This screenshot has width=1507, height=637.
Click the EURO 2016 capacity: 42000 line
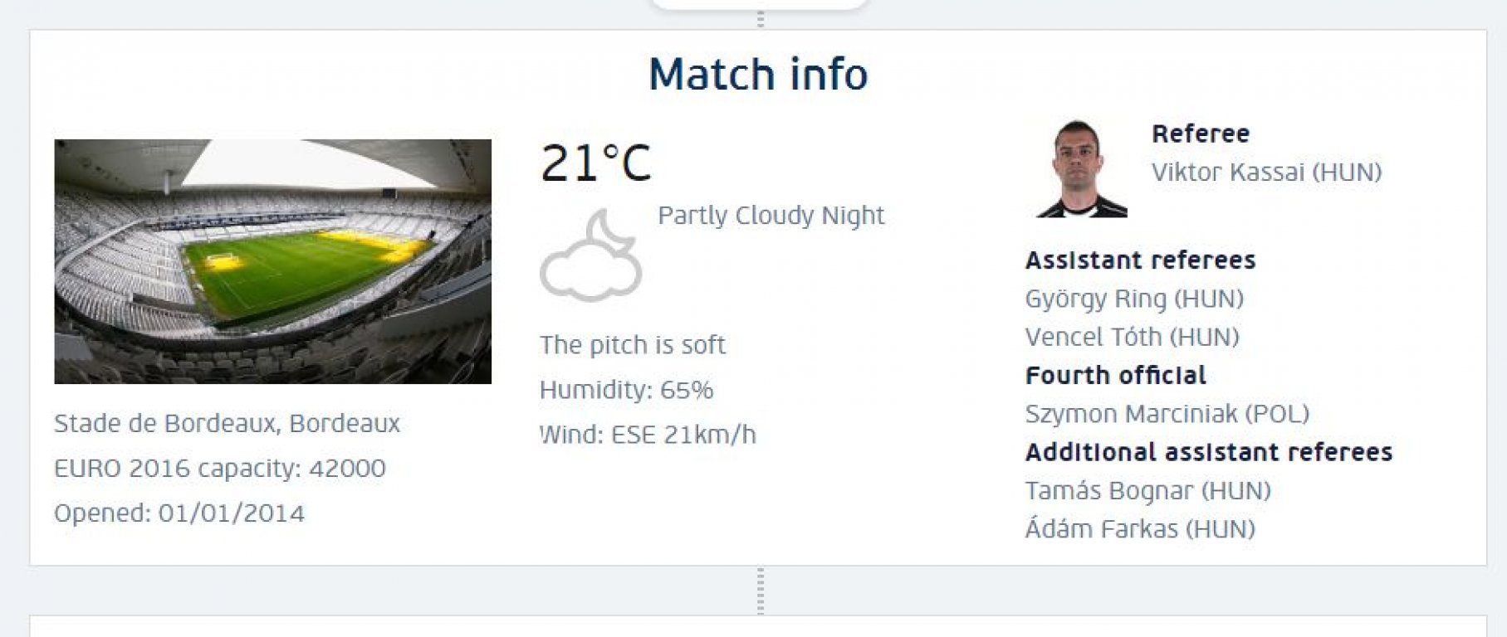[x=220, y=469]
